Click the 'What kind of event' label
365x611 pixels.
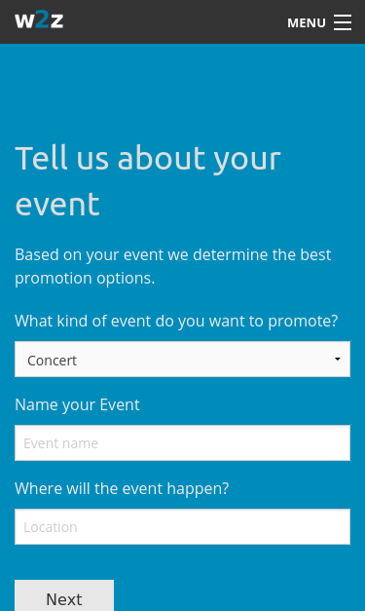[176, 321]
